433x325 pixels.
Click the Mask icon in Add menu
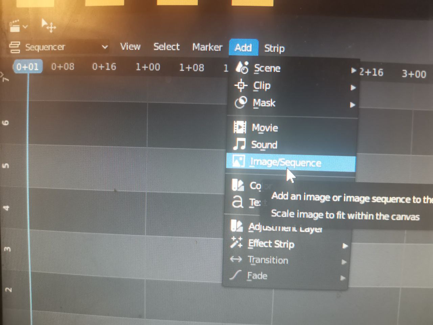(241, 102)
